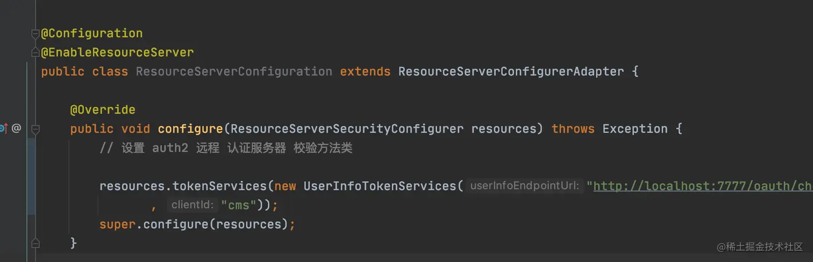Click the @ gutter icon beside configure
This screenshot has height=262, width=813.
pyautogui.click(x=16, y=128)
